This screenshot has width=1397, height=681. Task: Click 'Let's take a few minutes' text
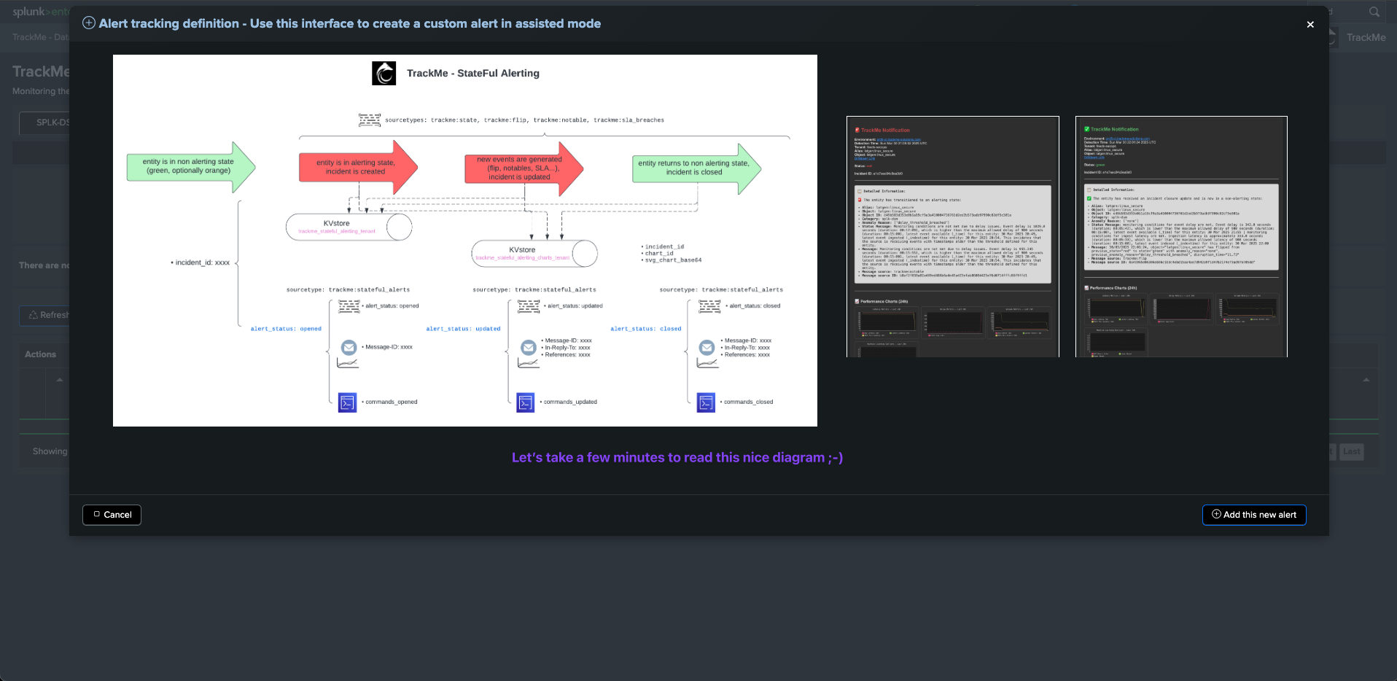677,457
